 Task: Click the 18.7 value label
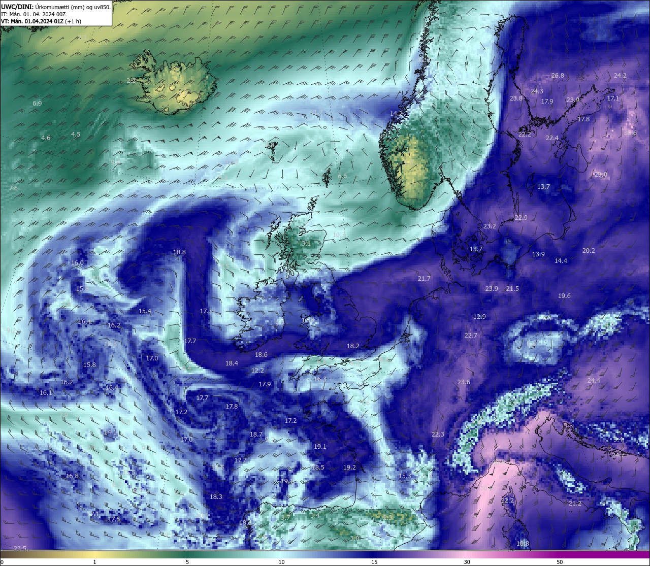(x=256, y=435)
